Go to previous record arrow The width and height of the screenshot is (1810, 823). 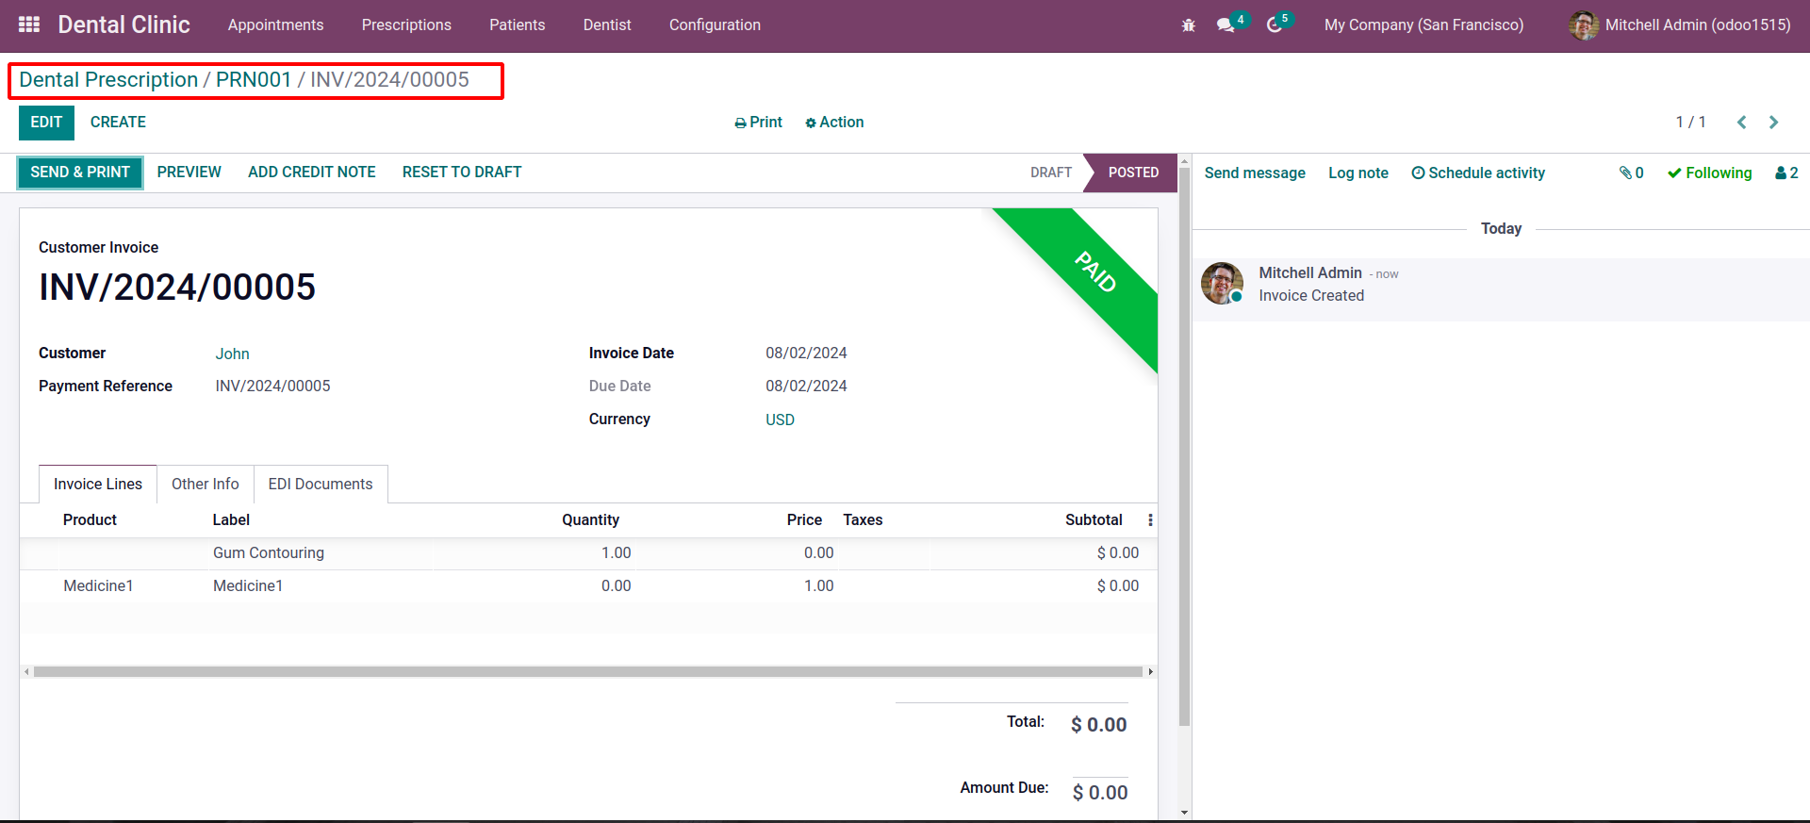coord(1741,123)
